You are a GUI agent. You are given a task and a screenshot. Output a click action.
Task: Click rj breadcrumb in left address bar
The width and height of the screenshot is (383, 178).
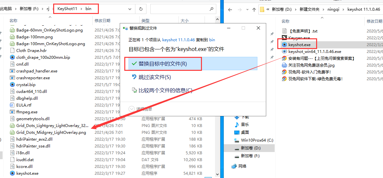tap(48, 9)
